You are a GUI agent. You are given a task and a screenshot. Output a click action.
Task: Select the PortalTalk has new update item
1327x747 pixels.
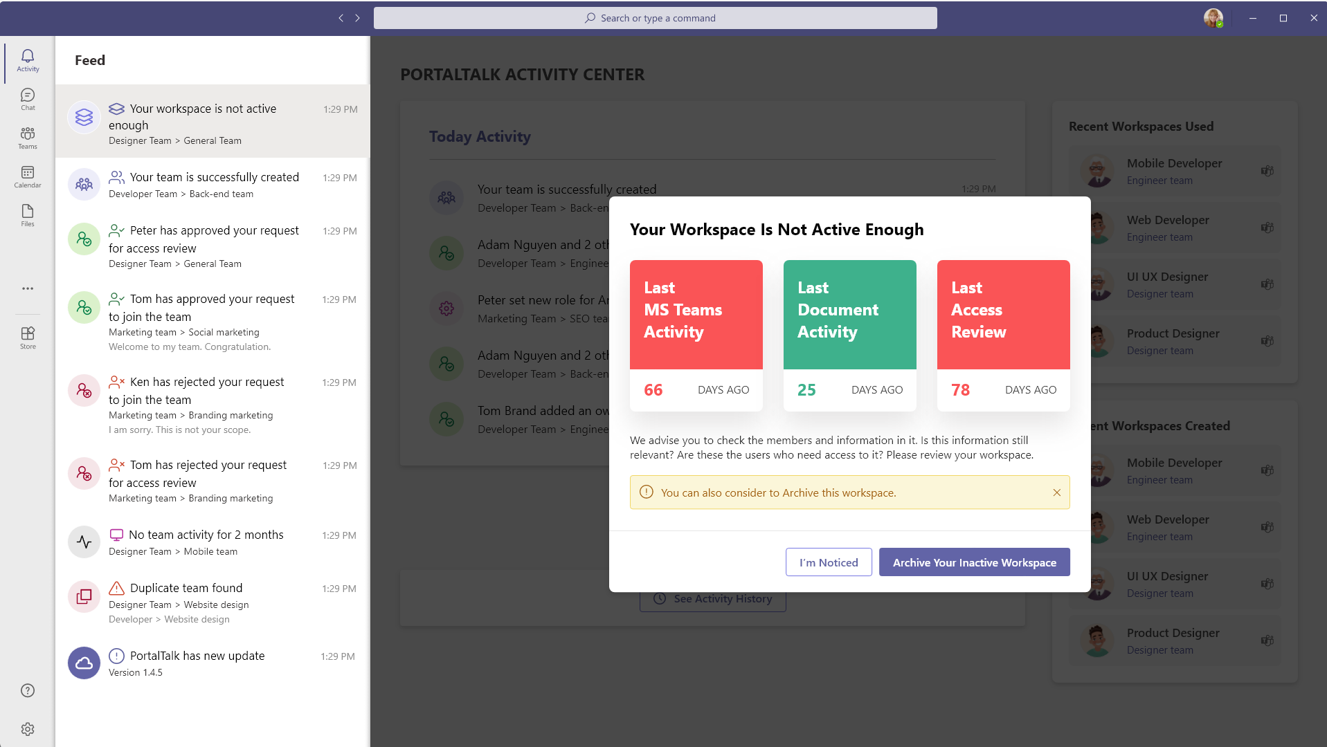[x=212, y=663]
